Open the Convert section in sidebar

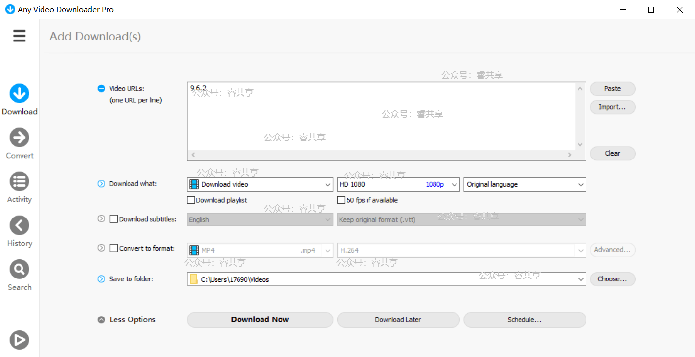click(x=20, y=138)
